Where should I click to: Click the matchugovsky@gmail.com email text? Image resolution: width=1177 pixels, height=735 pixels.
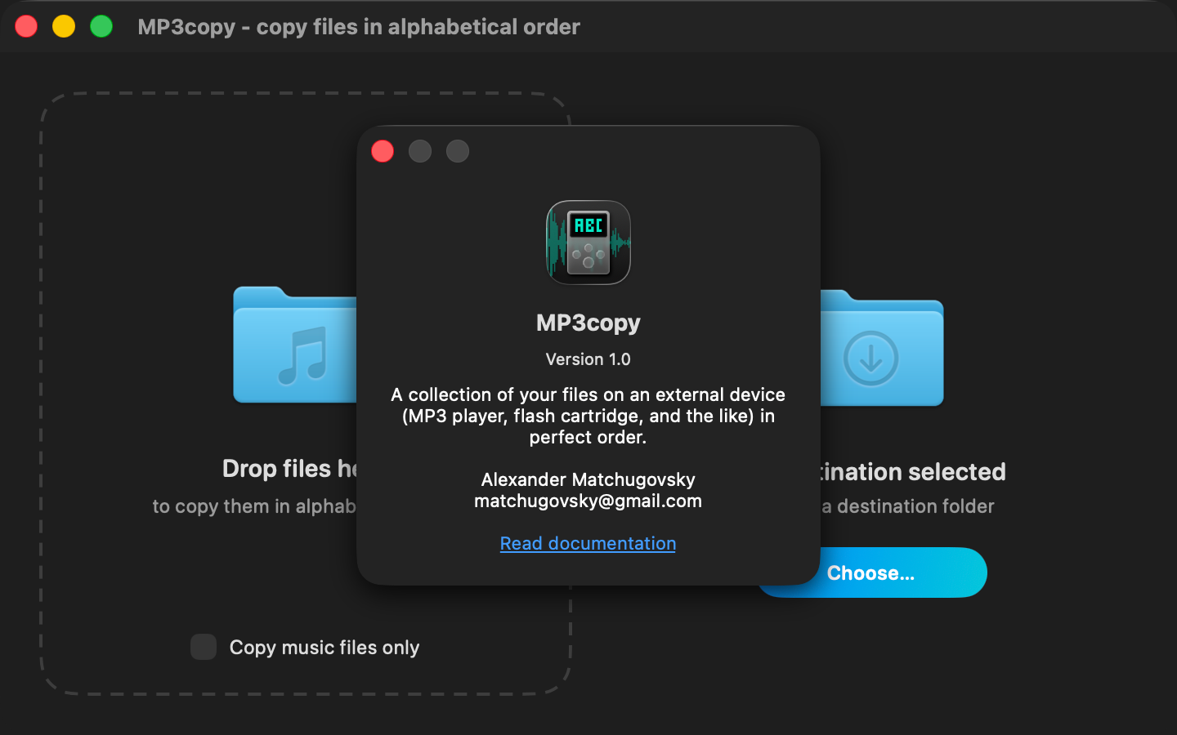pyautogui.click(x=588, y=501)
